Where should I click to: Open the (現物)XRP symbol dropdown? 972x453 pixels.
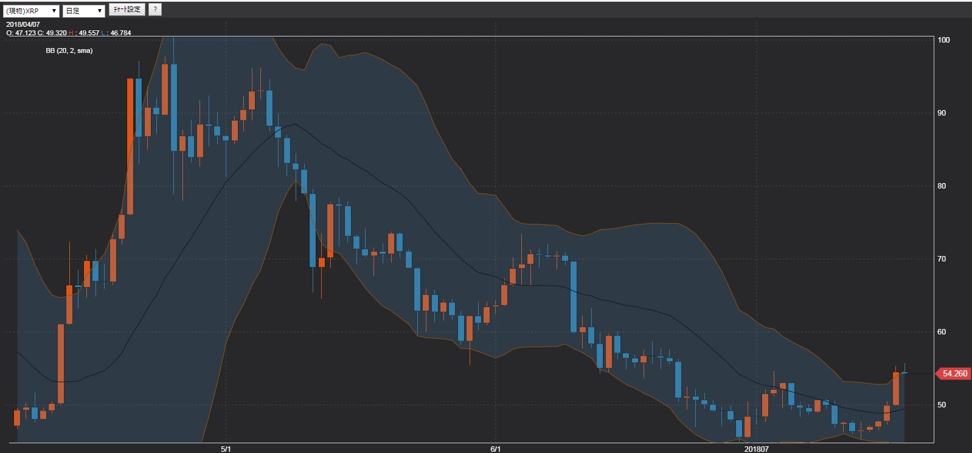[32, 11]
